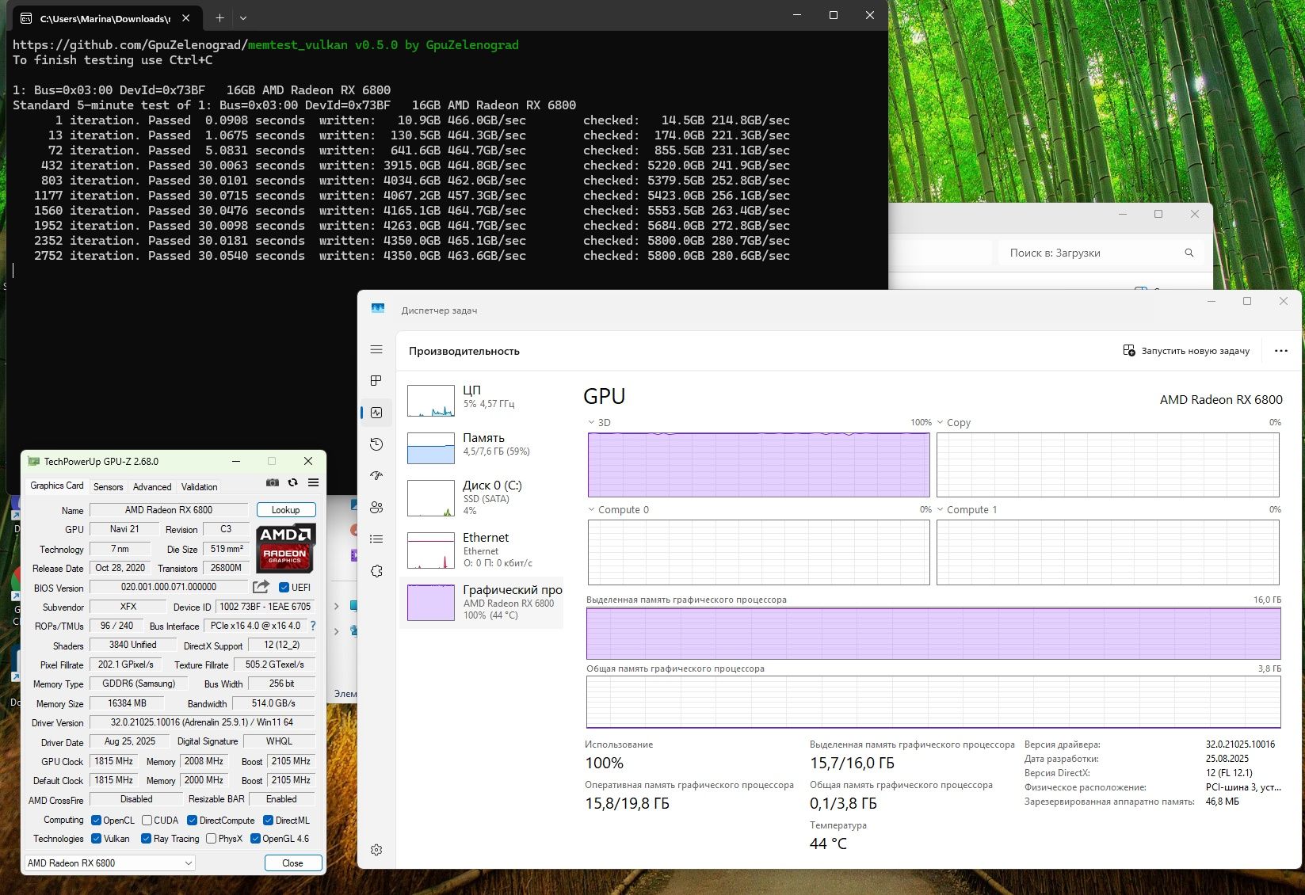Click the search magnifier icon in Explorer window
This screenshot has width=1305, height=895.
tap(1189, 253)
